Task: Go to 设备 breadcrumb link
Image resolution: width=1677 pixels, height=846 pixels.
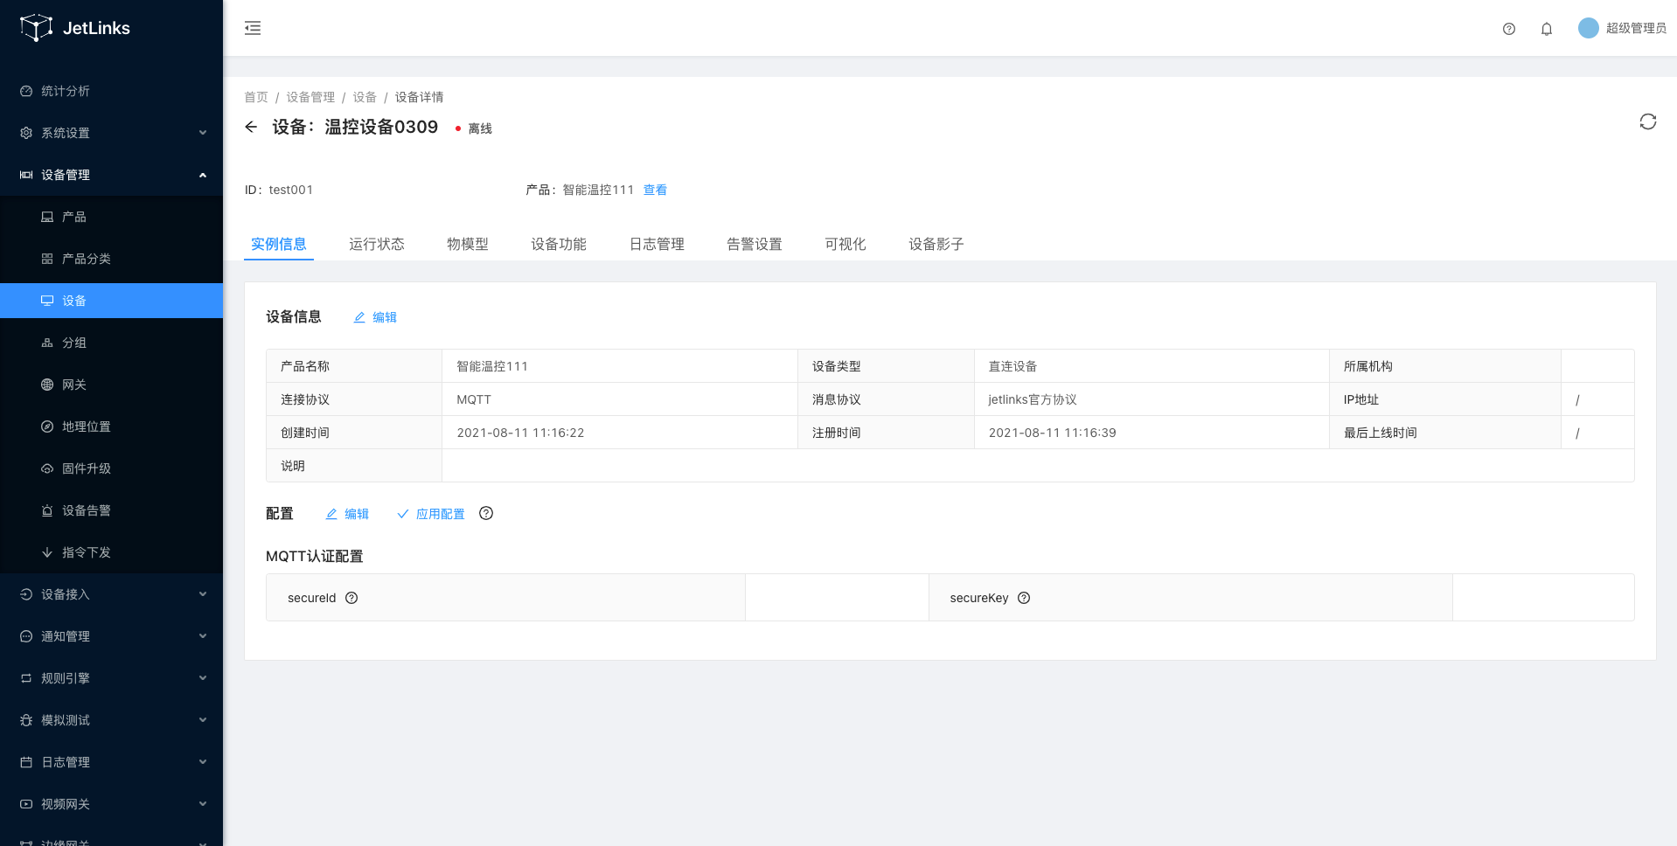Action: pos(365,97)
